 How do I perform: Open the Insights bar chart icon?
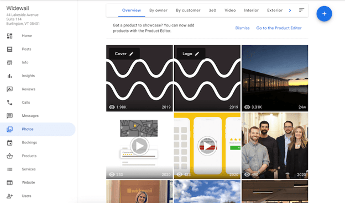pos(10,76)
